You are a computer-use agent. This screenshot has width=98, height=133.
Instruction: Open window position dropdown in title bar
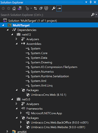(86, 2)
